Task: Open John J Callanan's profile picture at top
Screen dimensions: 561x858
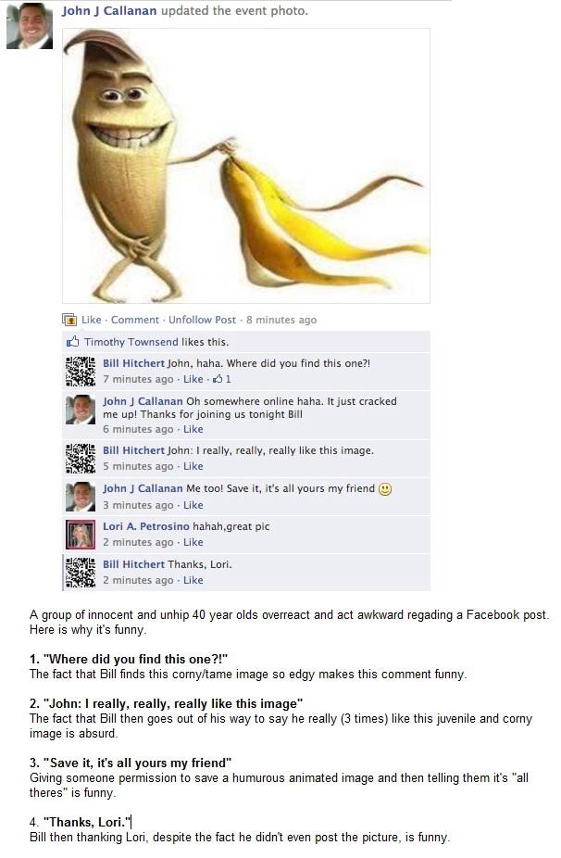Action: (30, 25)
